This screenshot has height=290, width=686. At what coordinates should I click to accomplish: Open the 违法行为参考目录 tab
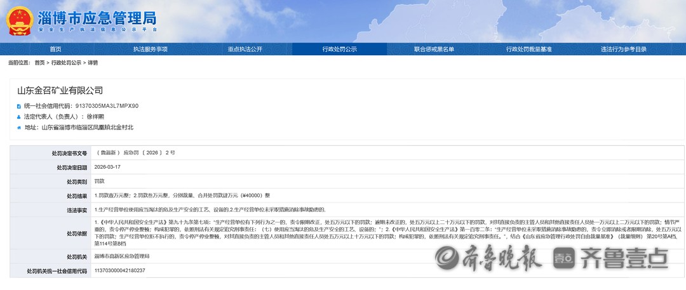[x=623, y=49]
